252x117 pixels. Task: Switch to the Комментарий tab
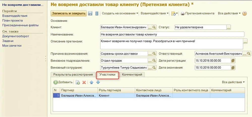[x=132, y=75]
